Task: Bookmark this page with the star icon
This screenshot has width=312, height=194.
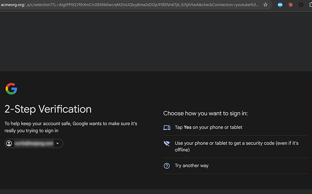Action: 265,4
